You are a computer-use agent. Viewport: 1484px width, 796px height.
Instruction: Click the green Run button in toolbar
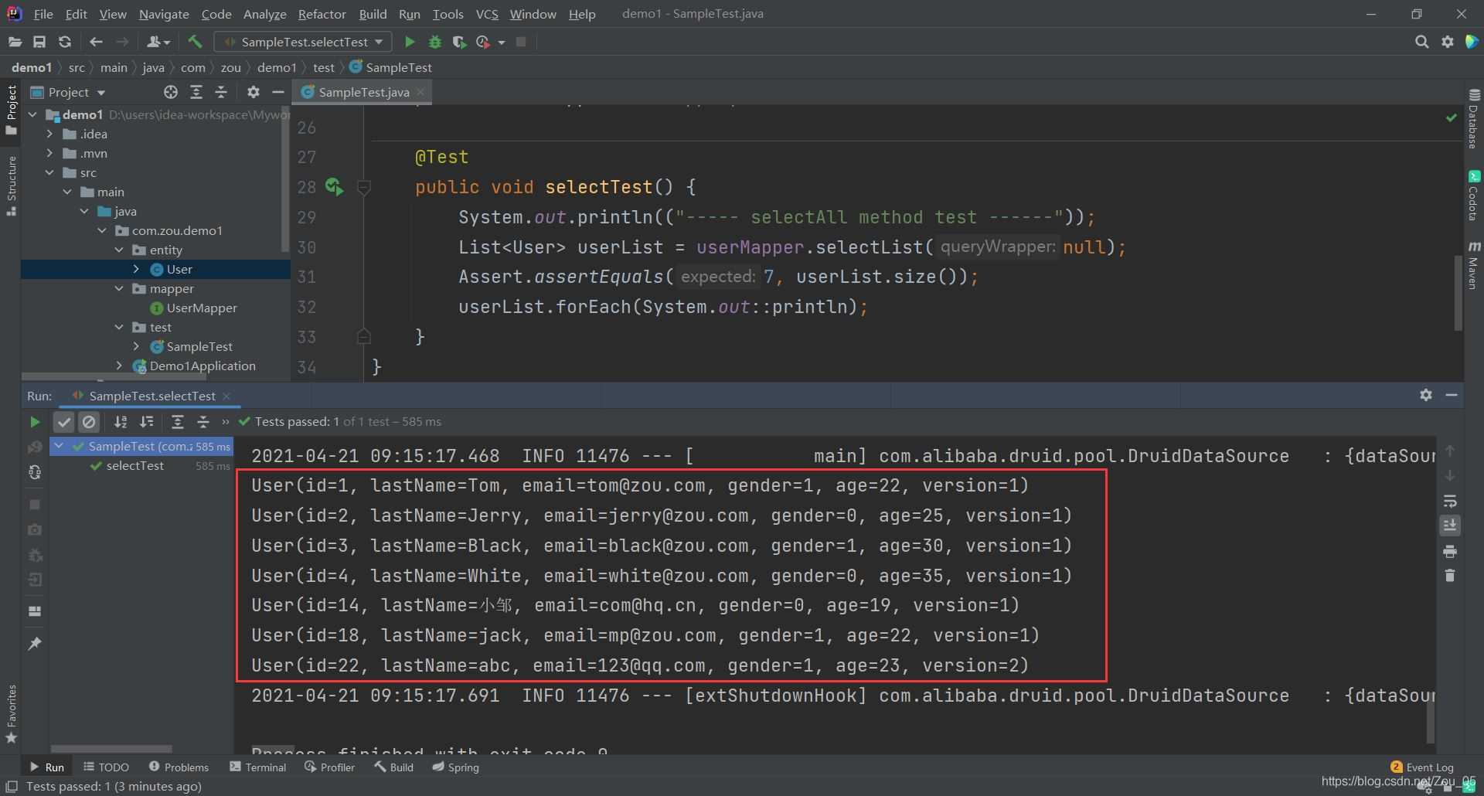pos(410,42)
